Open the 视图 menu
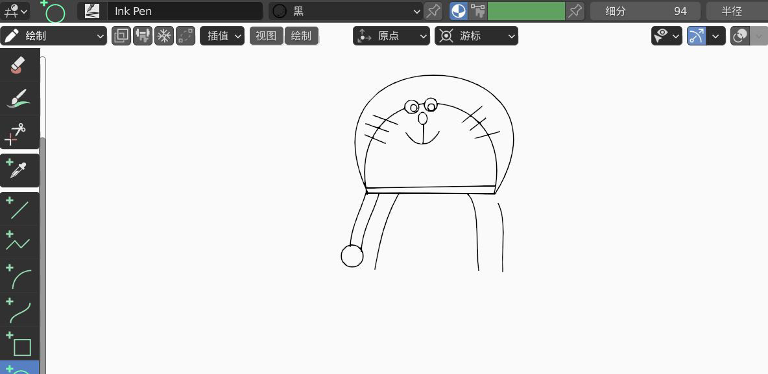 pos(266,36)
